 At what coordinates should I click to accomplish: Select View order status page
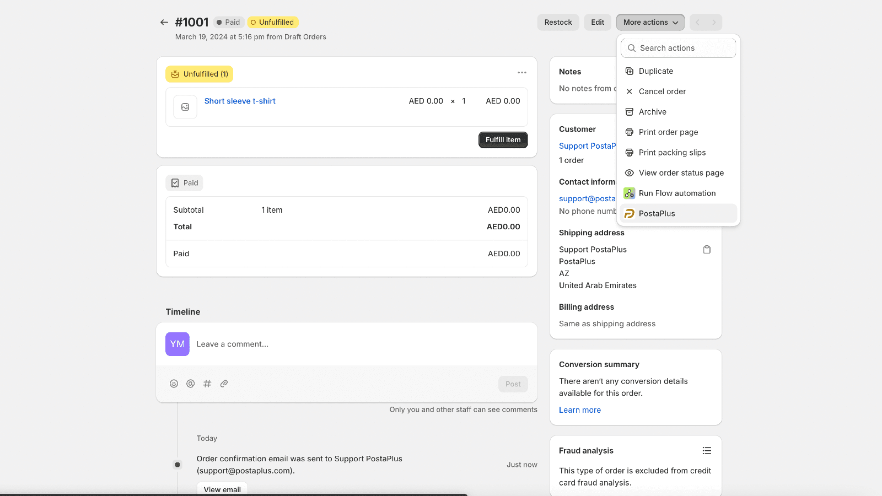coord(681,173)
